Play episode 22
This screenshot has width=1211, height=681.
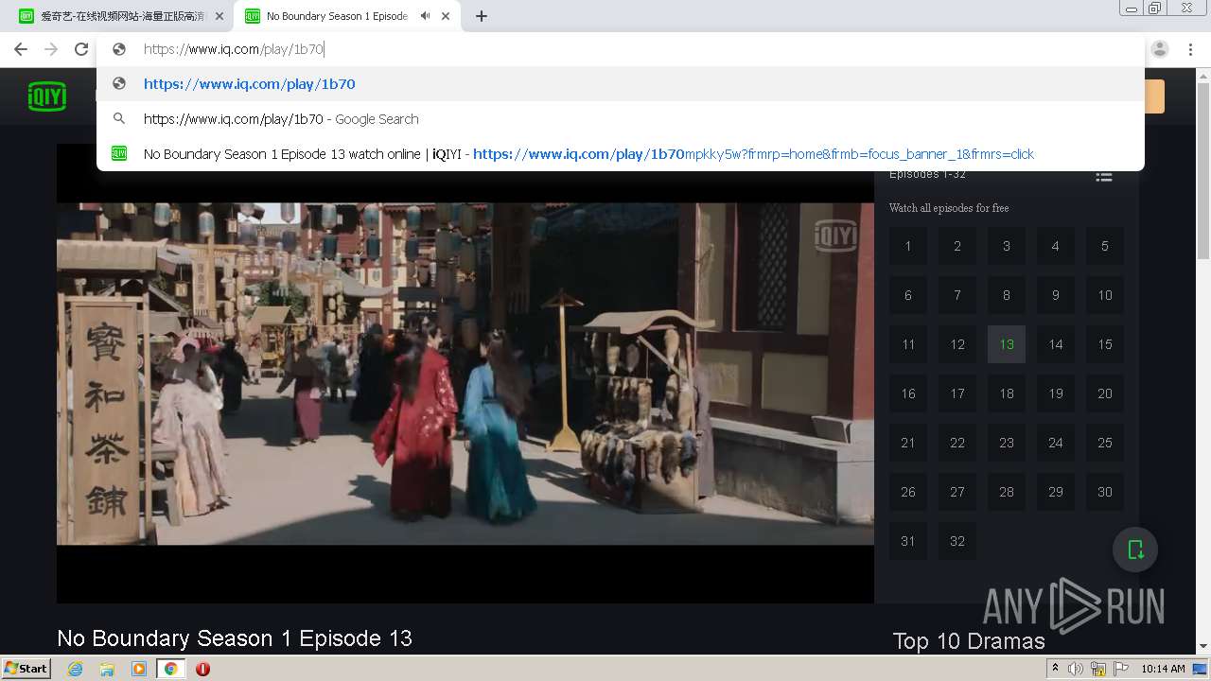pos(957,443)
